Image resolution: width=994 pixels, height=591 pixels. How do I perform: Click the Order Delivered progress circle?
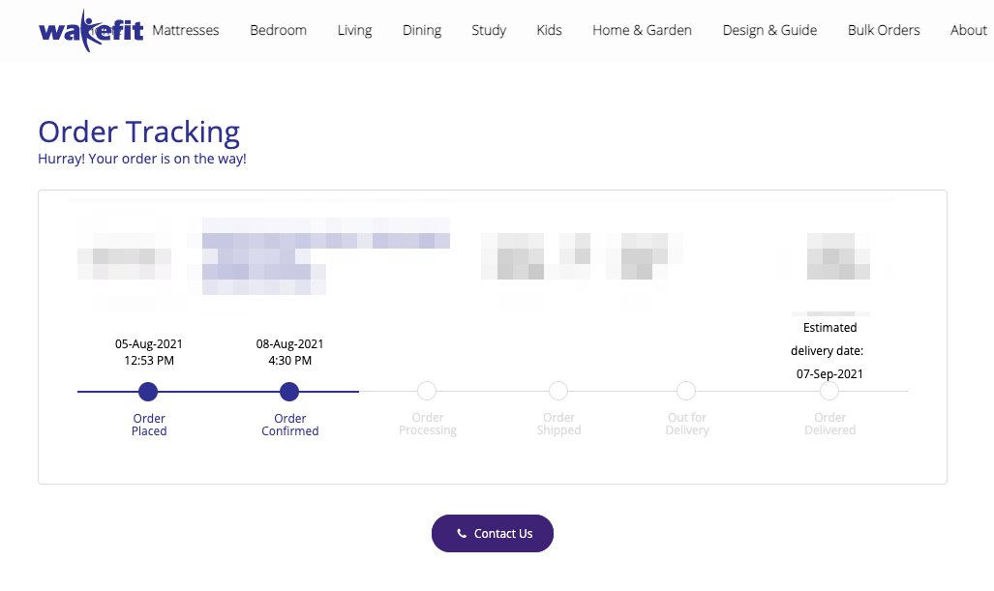pos(829,391)
